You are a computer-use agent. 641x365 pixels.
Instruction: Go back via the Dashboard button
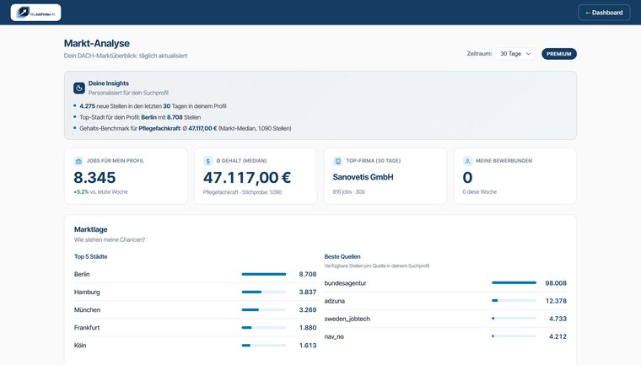coord(604,13)
